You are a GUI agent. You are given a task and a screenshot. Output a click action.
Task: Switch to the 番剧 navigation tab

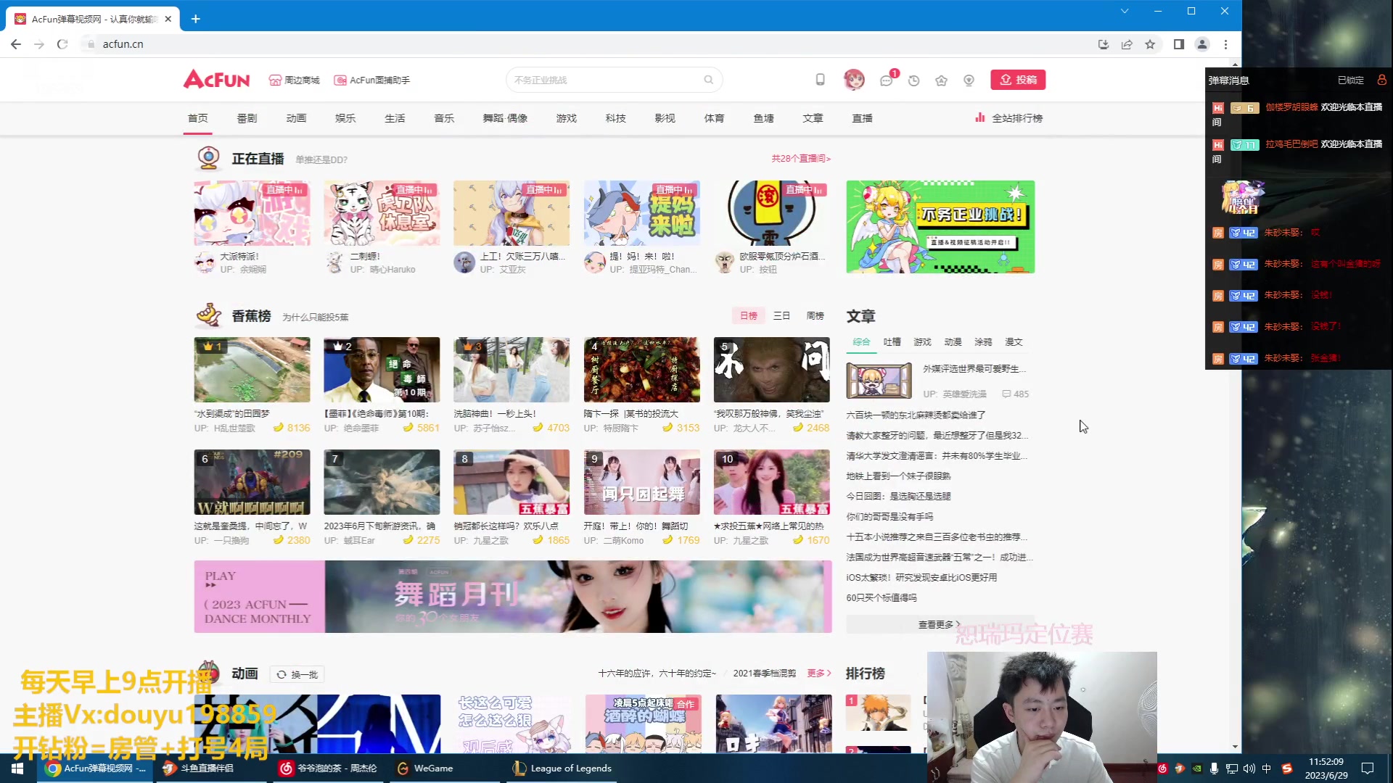(x=247, y=117)
